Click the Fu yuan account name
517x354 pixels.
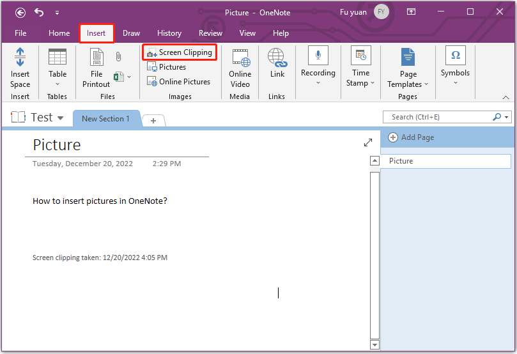[x=353, y=13]
